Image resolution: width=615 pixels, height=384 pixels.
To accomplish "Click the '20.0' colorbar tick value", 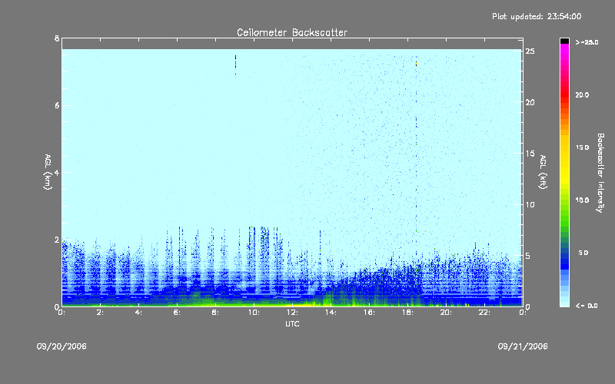I will [x=582, y=94].
